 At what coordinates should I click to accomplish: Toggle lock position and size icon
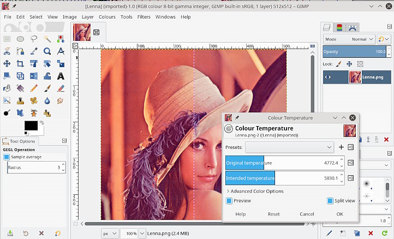click(349, 64)
